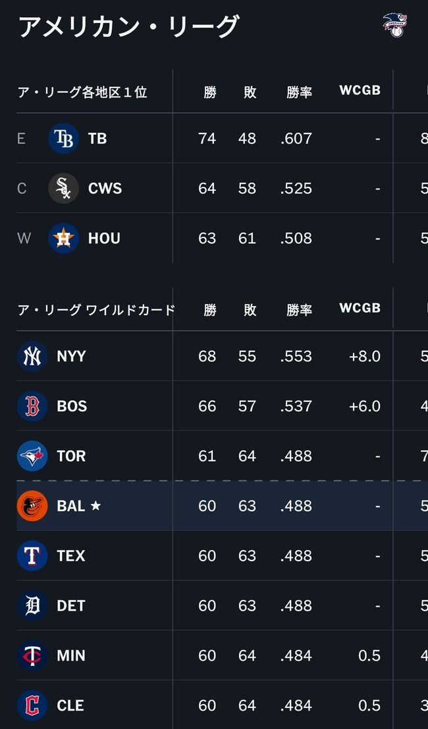The width and height of the screenshot is (428, 729).
Task: Tap the Chicago White Sox logo
Action: pos(64,188)
